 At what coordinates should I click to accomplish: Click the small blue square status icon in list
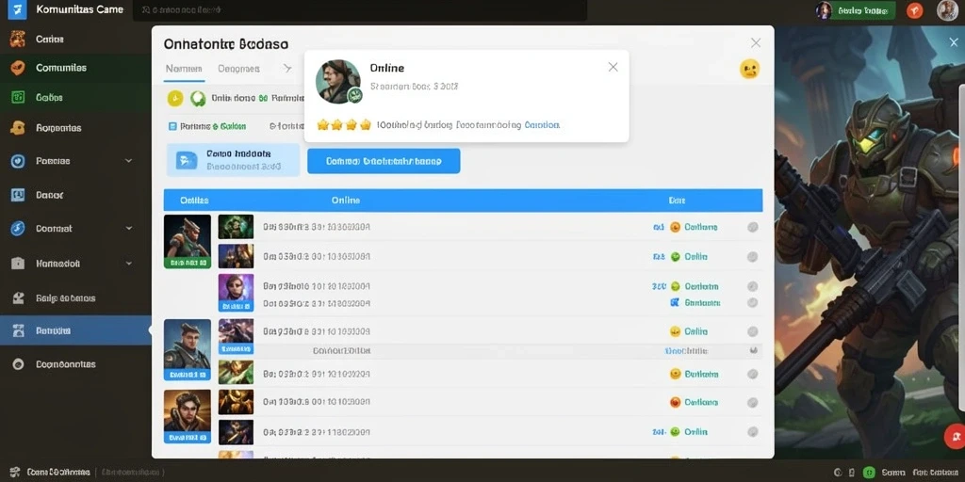[675, 302]
